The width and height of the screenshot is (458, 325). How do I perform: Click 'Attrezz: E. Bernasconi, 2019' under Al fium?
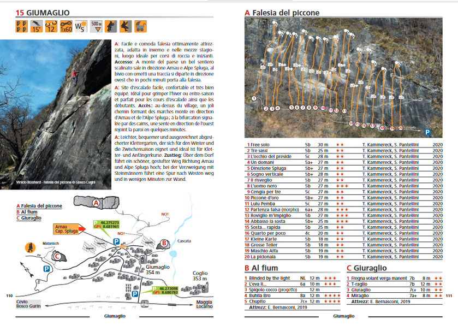tap(278, 307)
